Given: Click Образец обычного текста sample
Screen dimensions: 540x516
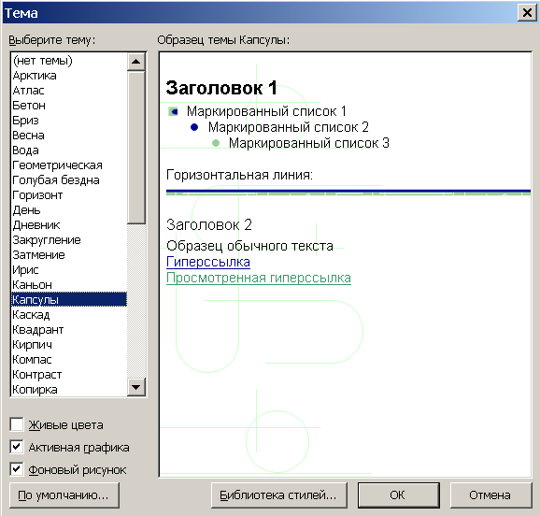Looking at the screenshot, I should pos(249,246).
